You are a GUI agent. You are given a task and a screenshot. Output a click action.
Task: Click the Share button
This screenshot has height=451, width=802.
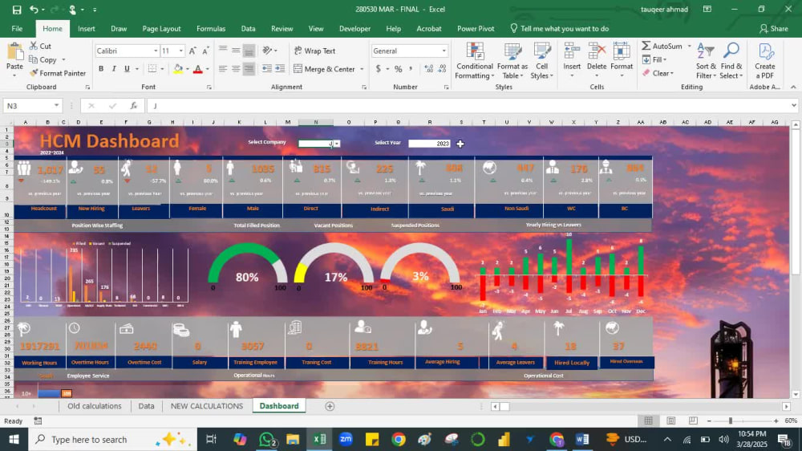(774, 29)
